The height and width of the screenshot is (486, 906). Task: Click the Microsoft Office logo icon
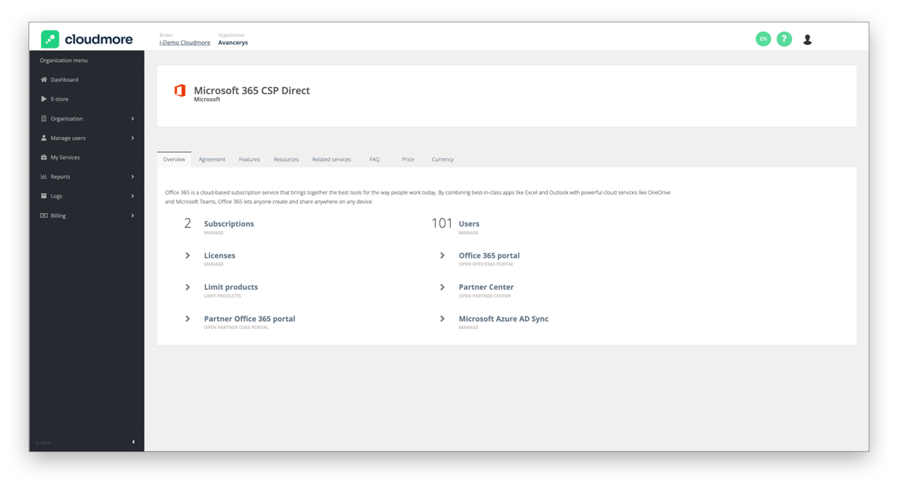coord(180,91)
